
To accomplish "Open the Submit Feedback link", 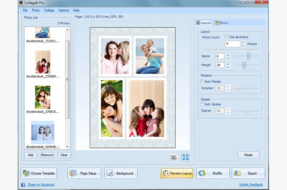I will tap(251, 185).
